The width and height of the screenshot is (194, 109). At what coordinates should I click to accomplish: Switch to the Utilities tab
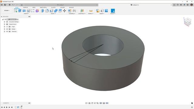pos(62,8)
